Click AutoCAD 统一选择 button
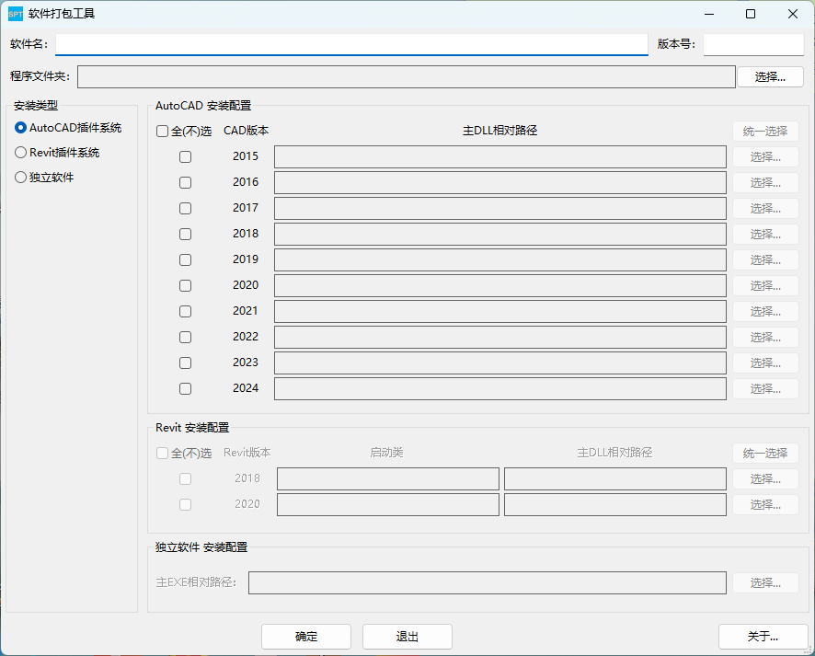The width and height of the screenshot is (815, 656). click(765, 131)
